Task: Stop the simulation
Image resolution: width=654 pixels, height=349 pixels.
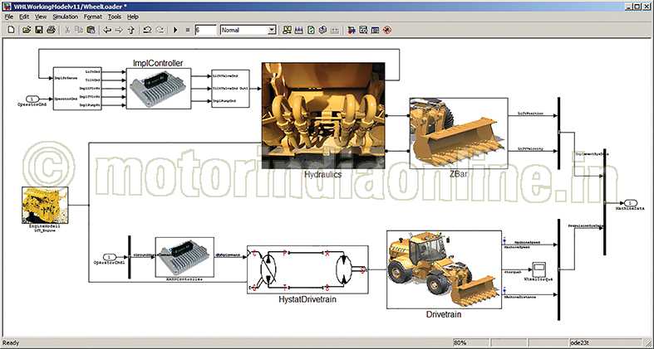Action: tap(187, 30)
